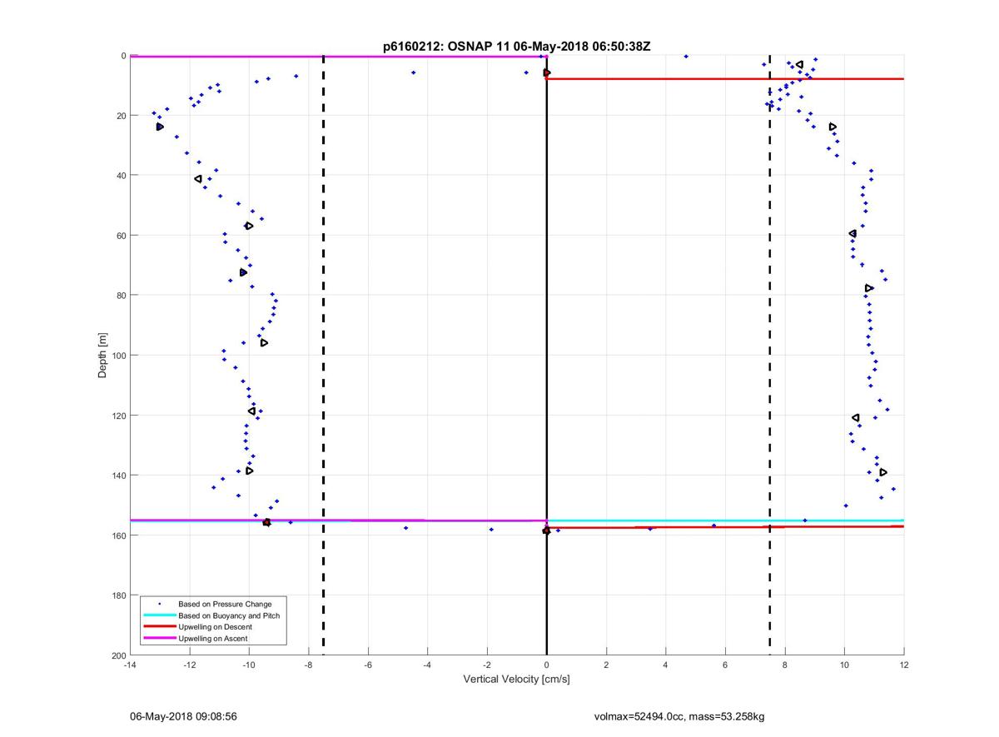Click the triangle marker near 3 m on ascent curve
The image size is (999, 737).
pos(799,64)
